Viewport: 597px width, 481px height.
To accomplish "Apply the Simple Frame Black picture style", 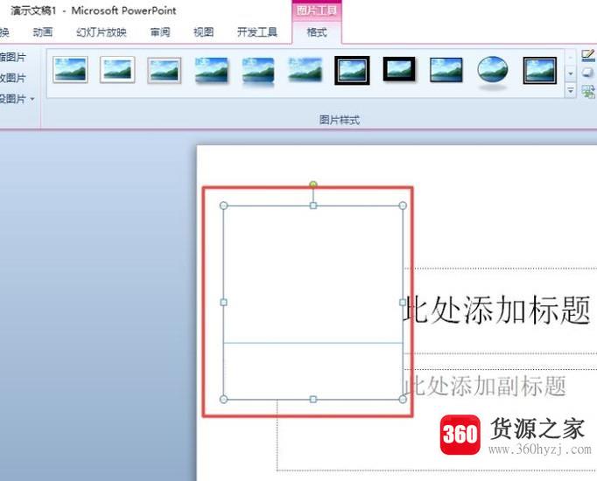I will coord(446,70).
